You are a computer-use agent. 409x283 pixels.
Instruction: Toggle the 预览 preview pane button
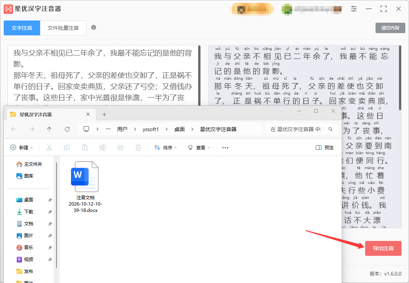coord(325,147)
